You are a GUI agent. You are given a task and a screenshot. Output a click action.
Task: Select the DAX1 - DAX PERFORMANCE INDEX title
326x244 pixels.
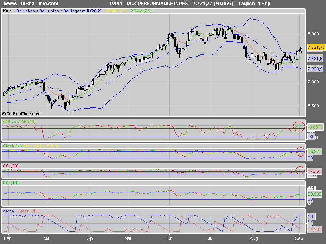pyautogui.click(x=149, y=4)
